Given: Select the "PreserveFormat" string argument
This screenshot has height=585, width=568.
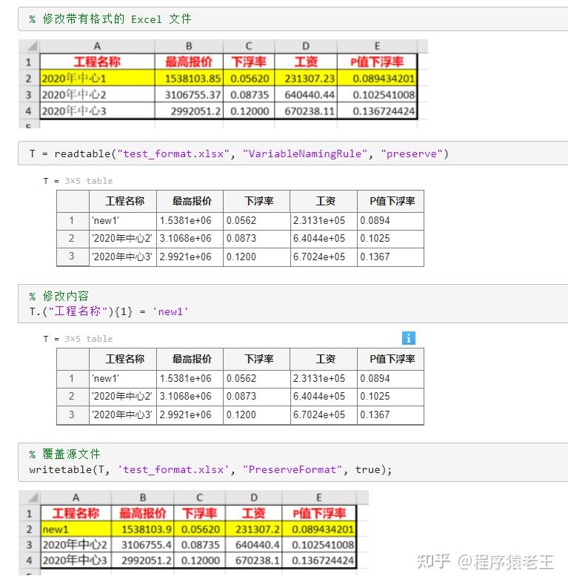Looking at the screenshot, I should tap(293, 469).
